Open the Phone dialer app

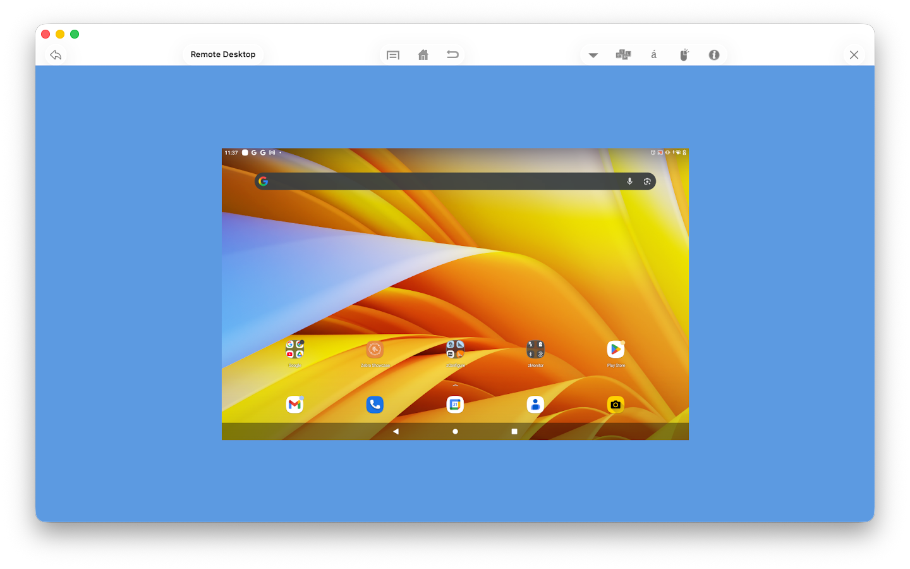tap(375, 405)
